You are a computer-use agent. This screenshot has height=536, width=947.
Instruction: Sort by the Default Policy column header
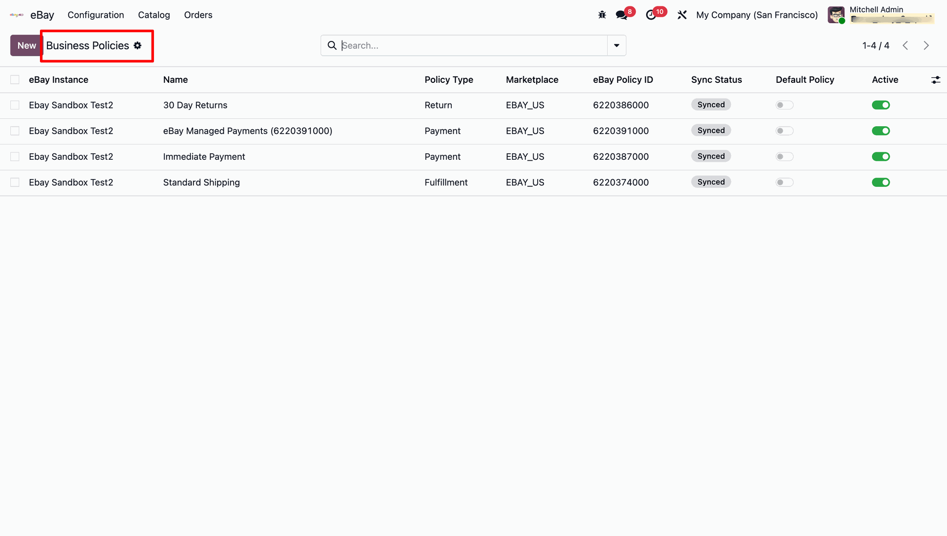[805, 80]
